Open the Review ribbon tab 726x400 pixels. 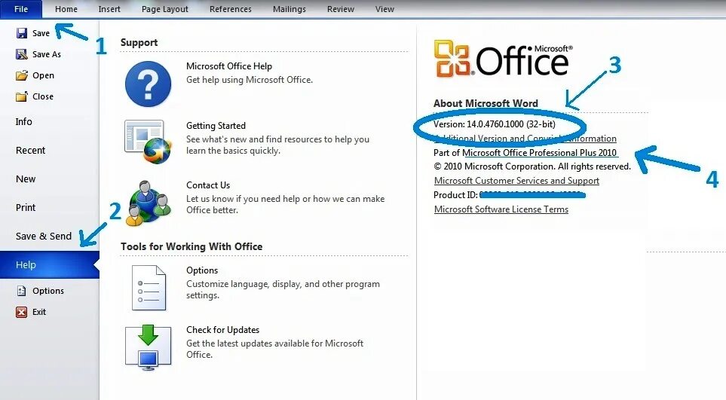click(341, 9)
